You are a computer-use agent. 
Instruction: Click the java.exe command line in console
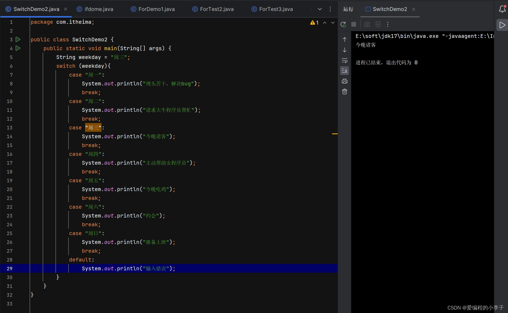tap(424, 36)
